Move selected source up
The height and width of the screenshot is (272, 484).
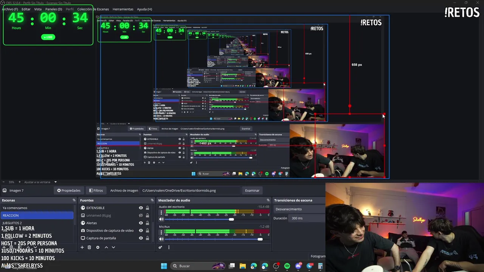tap(106, 247)
